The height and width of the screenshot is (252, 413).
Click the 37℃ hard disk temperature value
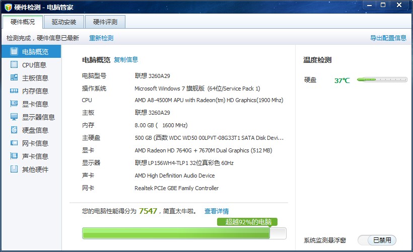pyautogui.click(x=342, y=80)
